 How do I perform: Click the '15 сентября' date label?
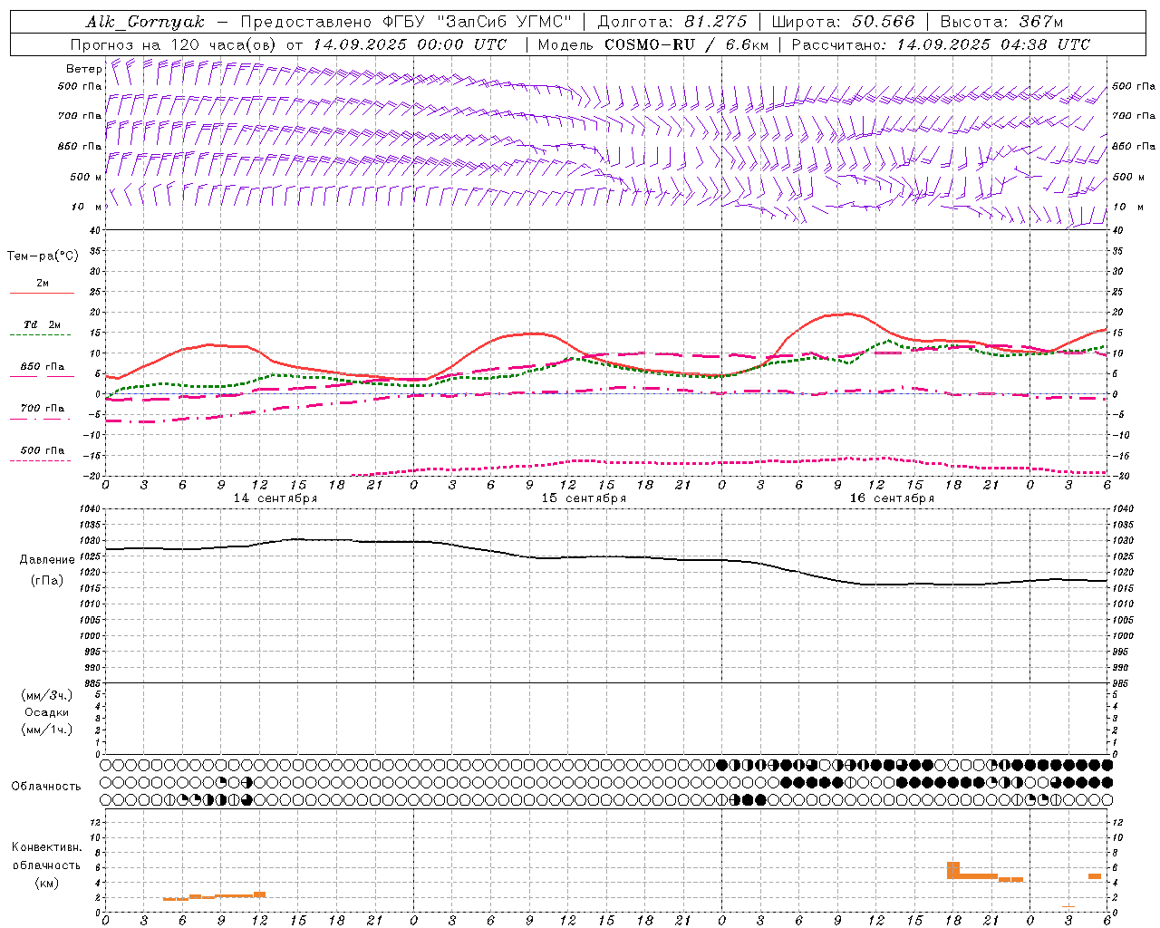pos(584,498)
